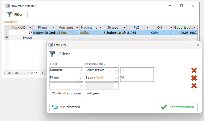
Task: Click the Filtern button with the funnel icon
Action: (16, 14)
